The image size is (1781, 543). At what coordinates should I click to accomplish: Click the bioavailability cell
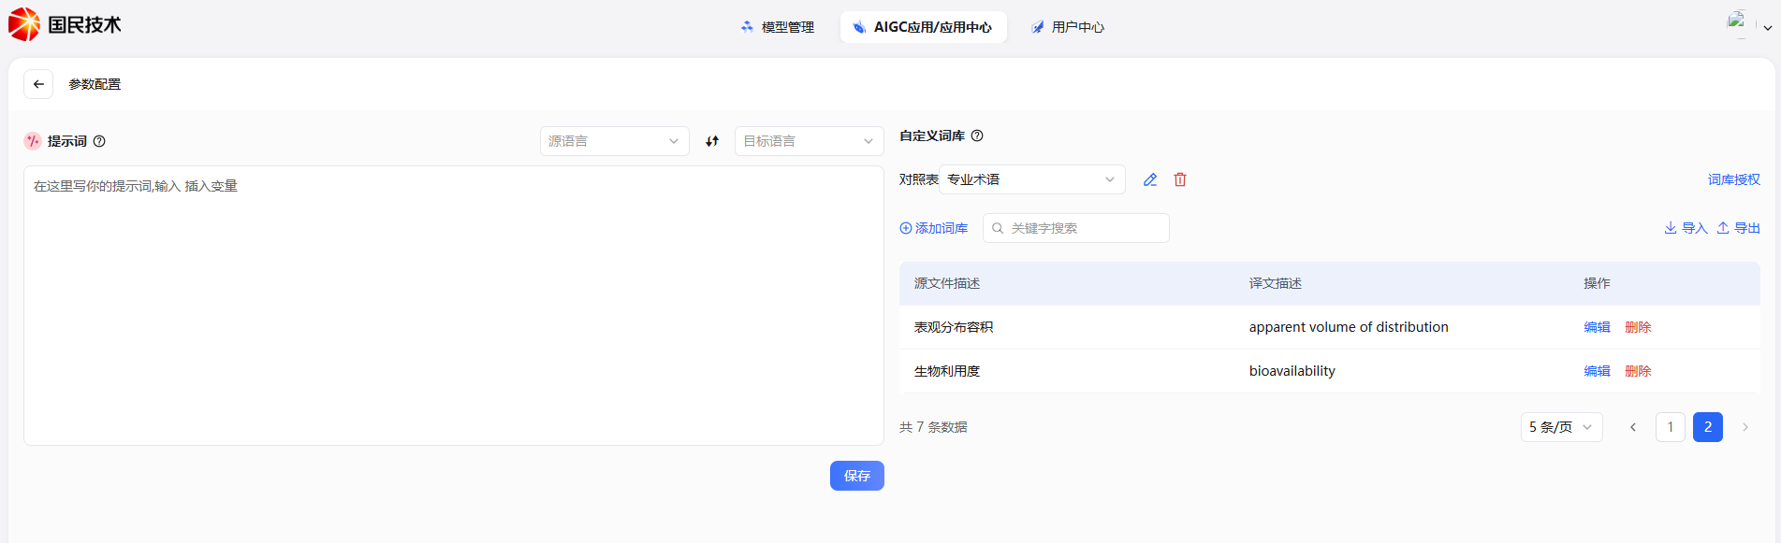pos(1292,371)
